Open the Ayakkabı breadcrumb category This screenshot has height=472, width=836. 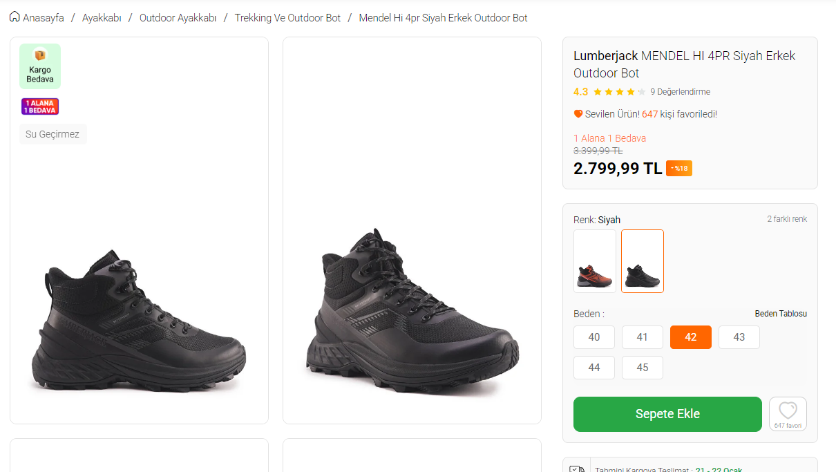coord(102,18)
